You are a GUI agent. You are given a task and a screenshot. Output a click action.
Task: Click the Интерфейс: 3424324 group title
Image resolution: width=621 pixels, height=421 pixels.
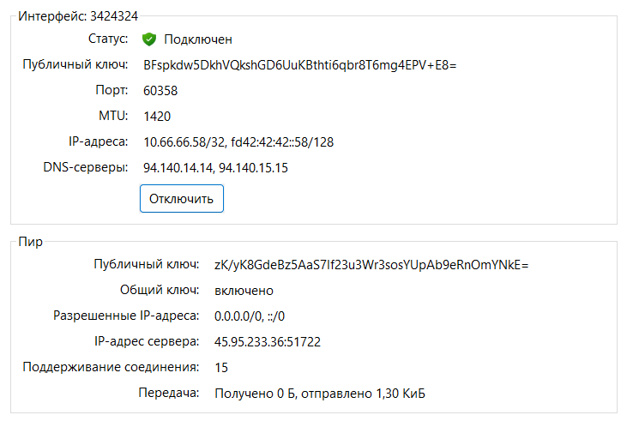(x=78, y=16)
